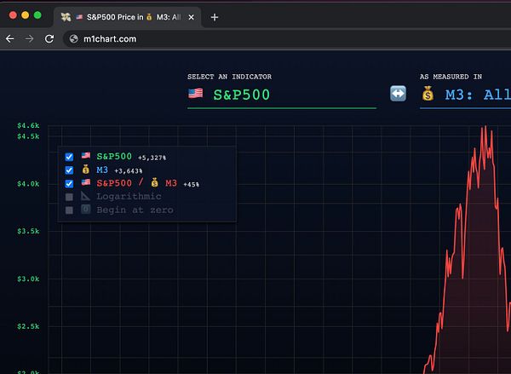Click the globe site info icon
The image size is (511, 374).
point(74,39)
